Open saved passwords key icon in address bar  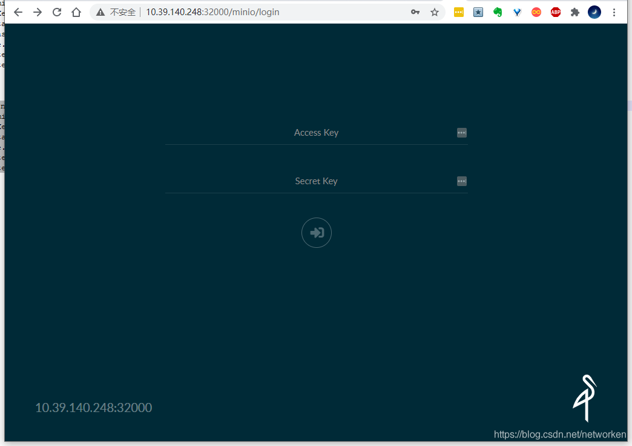pyautogui.click(x=415, y=12)
